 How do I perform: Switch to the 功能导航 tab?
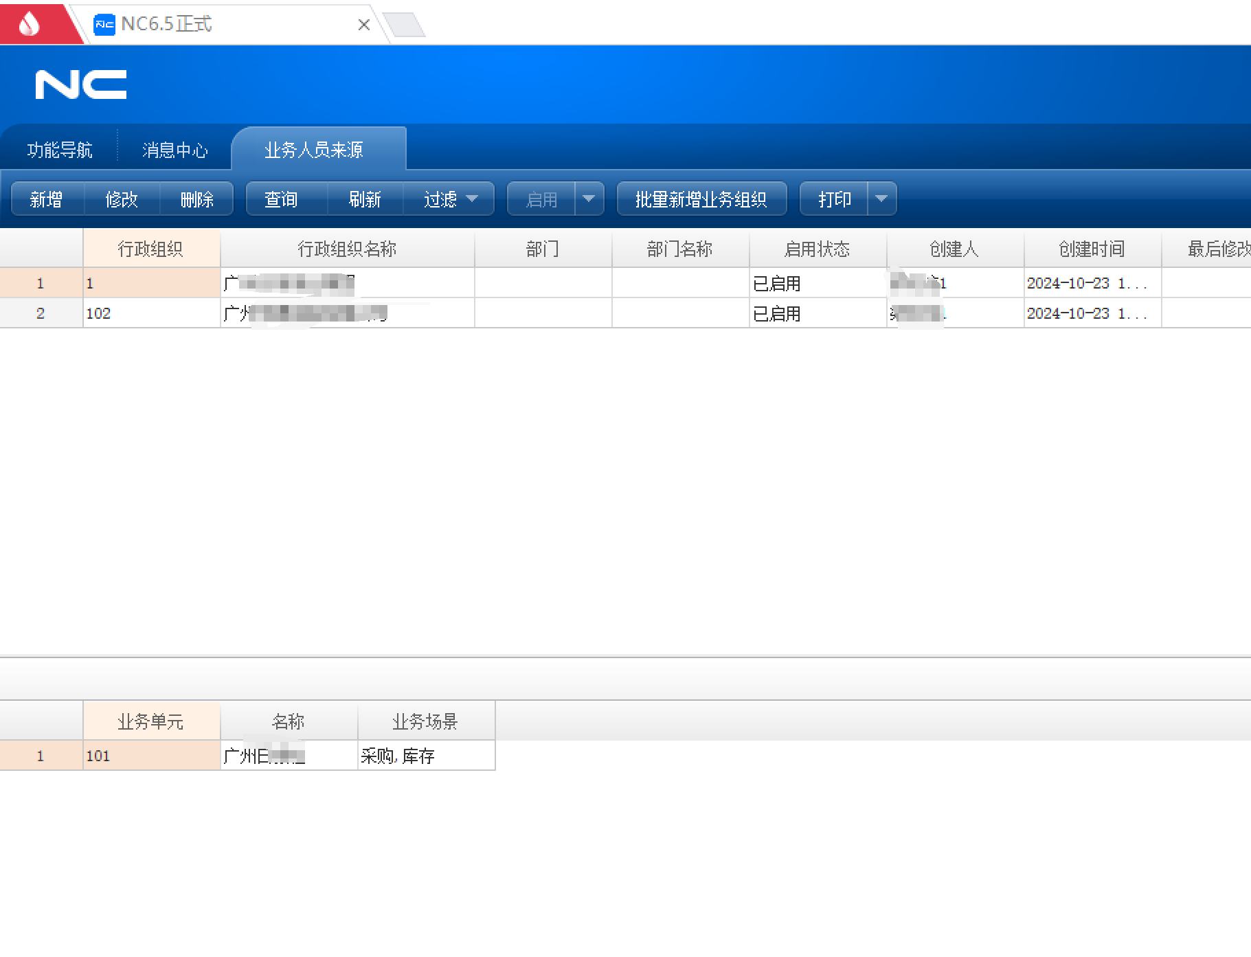[x=60, y=150]
